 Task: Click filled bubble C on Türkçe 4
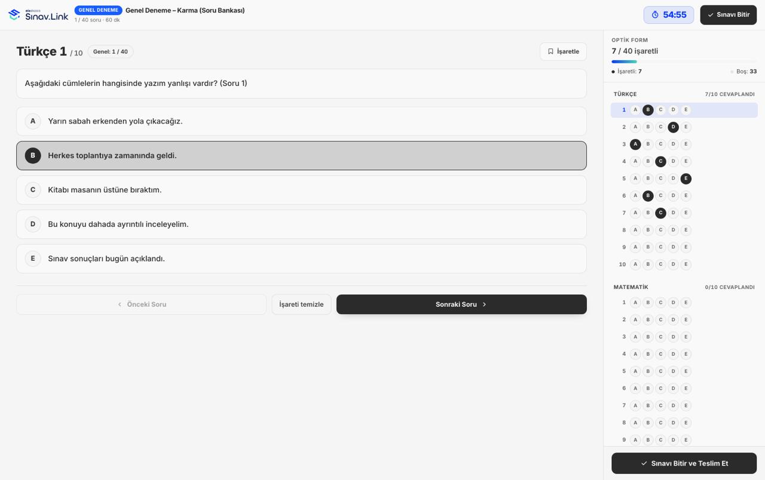[660, 161]
